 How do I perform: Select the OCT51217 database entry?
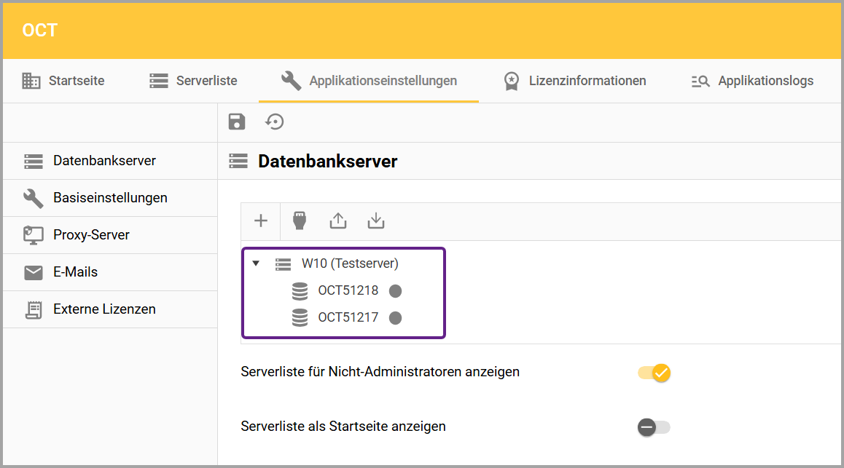point(348,318)
